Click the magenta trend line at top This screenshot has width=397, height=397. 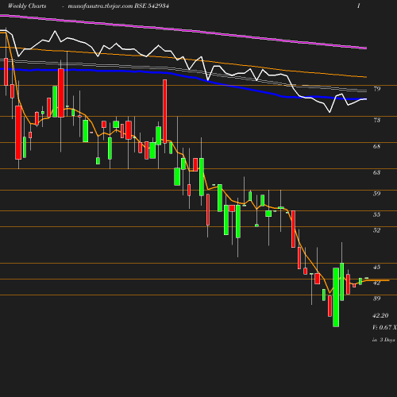[x=183, y=29]
